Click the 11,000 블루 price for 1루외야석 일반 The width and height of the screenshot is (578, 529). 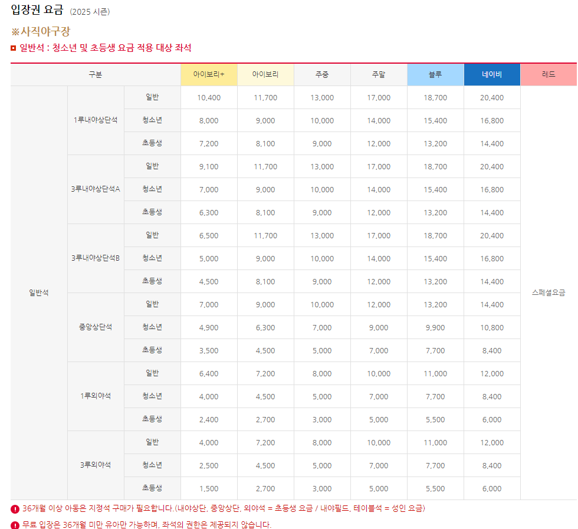tap(435, 374)
